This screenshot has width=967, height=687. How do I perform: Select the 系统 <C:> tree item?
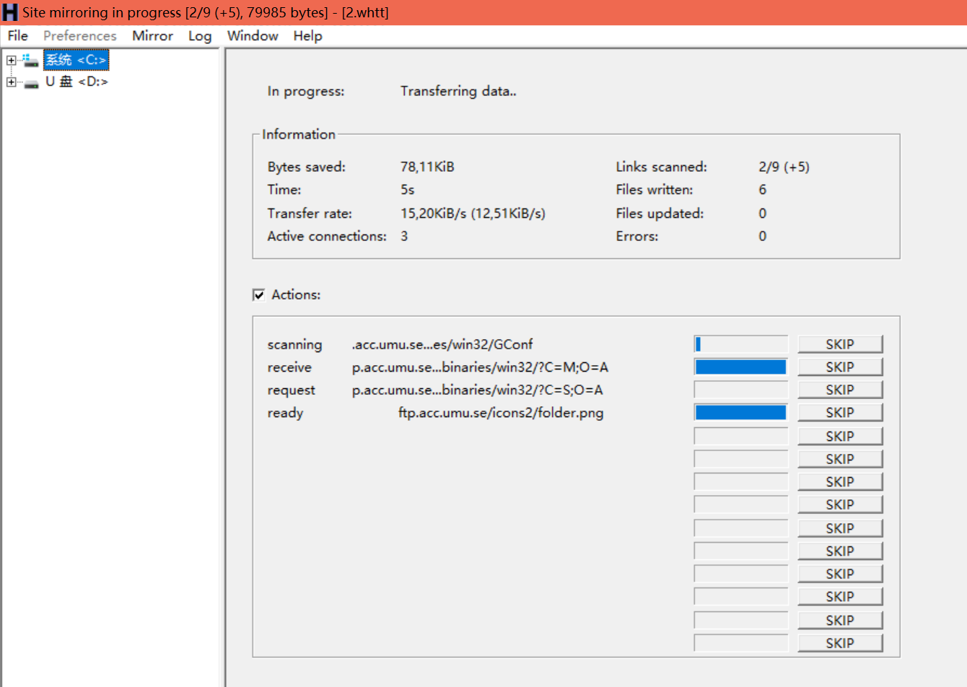(x=76, y=60)
